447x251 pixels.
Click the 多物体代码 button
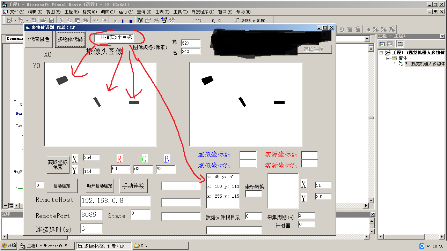(x=70, y=40)
